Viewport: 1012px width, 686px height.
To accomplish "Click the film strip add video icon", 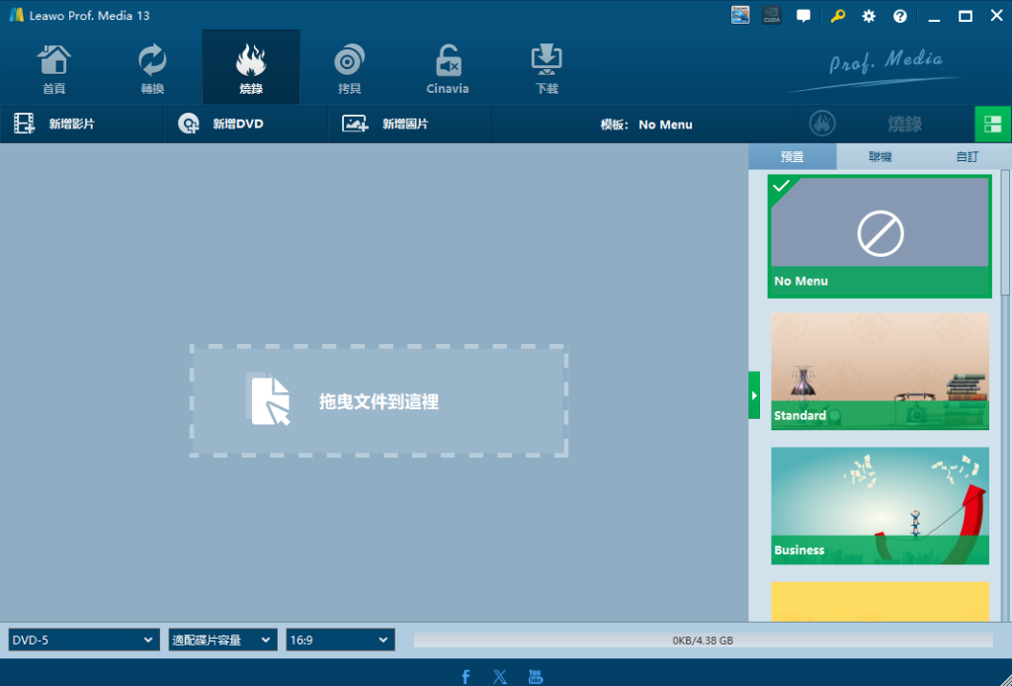I will point(25,124).
